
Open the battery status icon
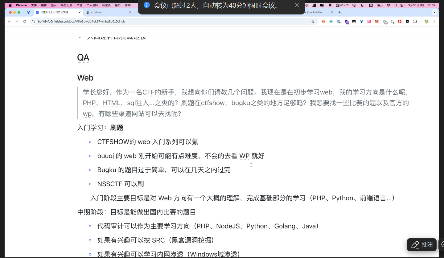coord(380,5)
